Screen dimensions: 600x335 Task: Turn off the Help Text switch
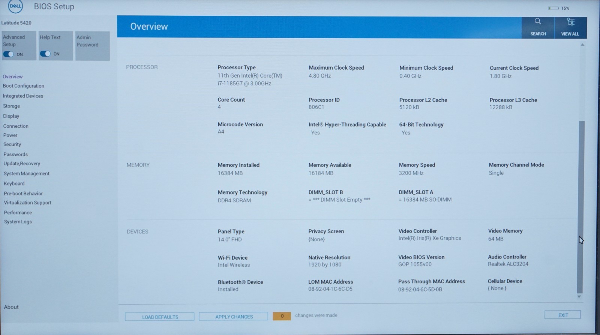click(x=45, y=54)
